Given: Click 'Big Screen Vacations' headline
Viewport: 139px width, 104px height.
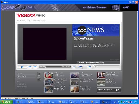Looking at the screenshot, I should tap(84, 38).
